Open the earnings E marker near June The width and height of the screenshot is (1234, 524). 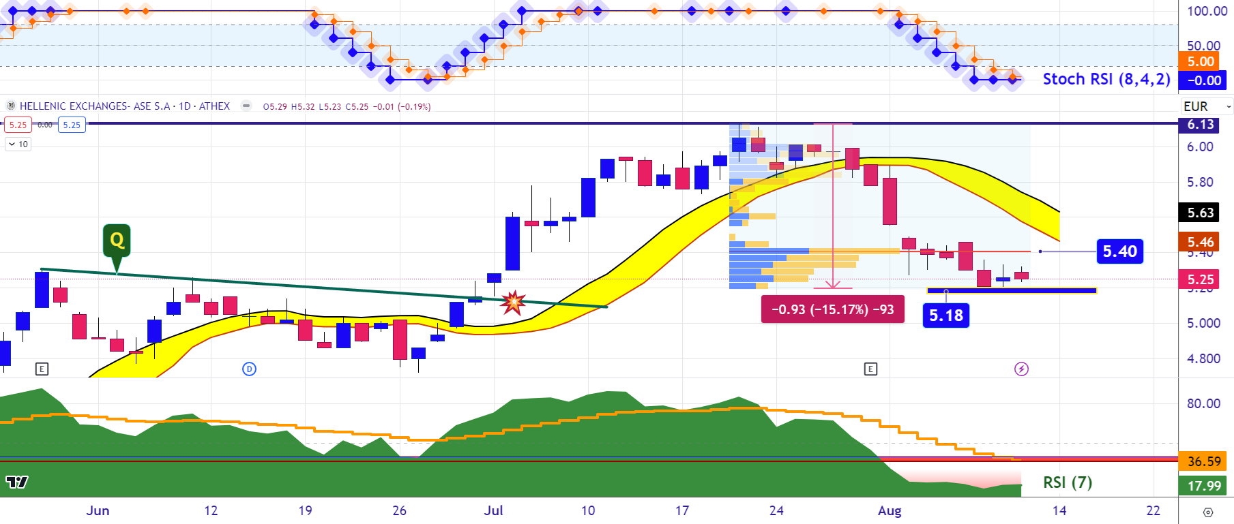[x=42, y=369]
